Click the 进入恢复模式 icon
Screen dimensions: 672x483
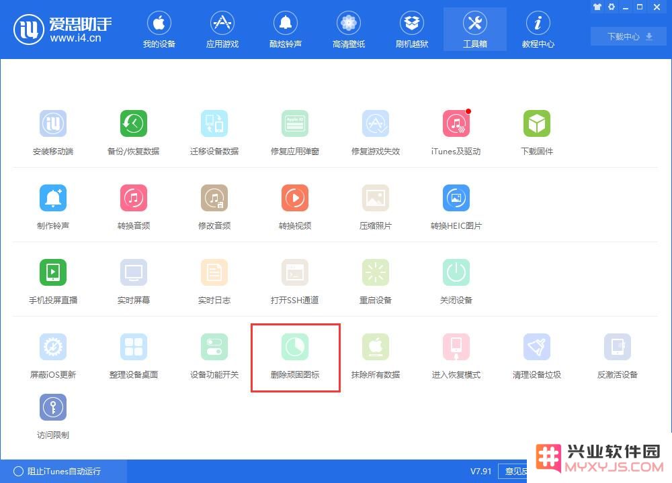456,347
